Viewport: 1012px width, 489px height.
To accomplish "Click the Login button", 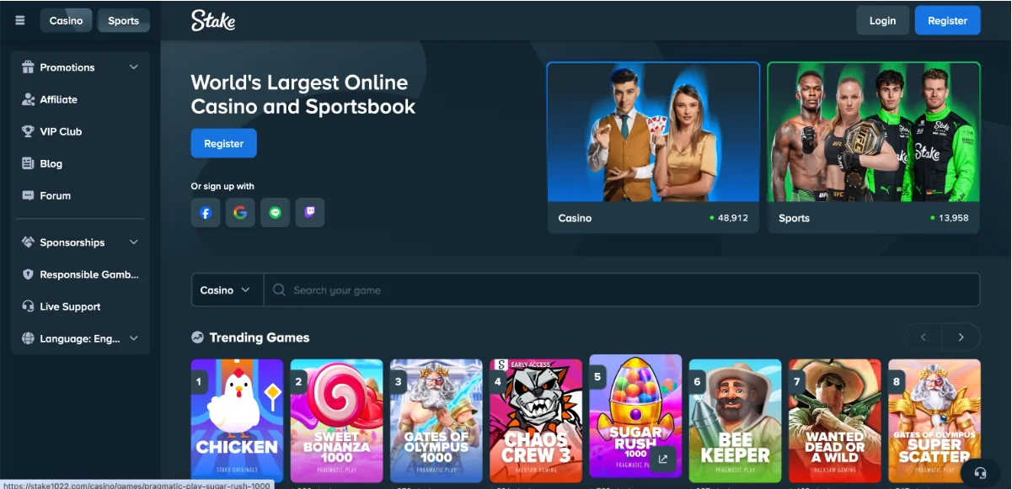I will point(882,20).
